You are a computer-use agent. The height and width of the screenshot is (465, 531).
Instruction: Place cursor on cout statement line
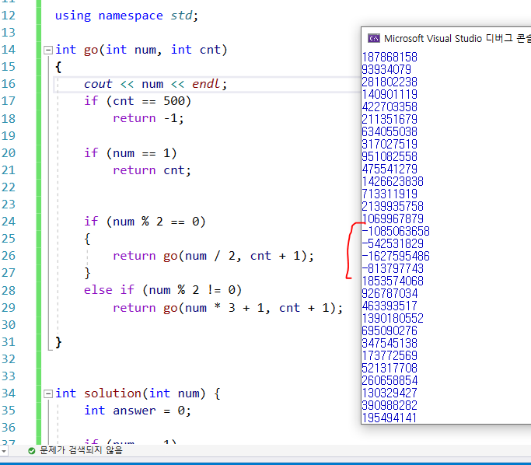155,84
